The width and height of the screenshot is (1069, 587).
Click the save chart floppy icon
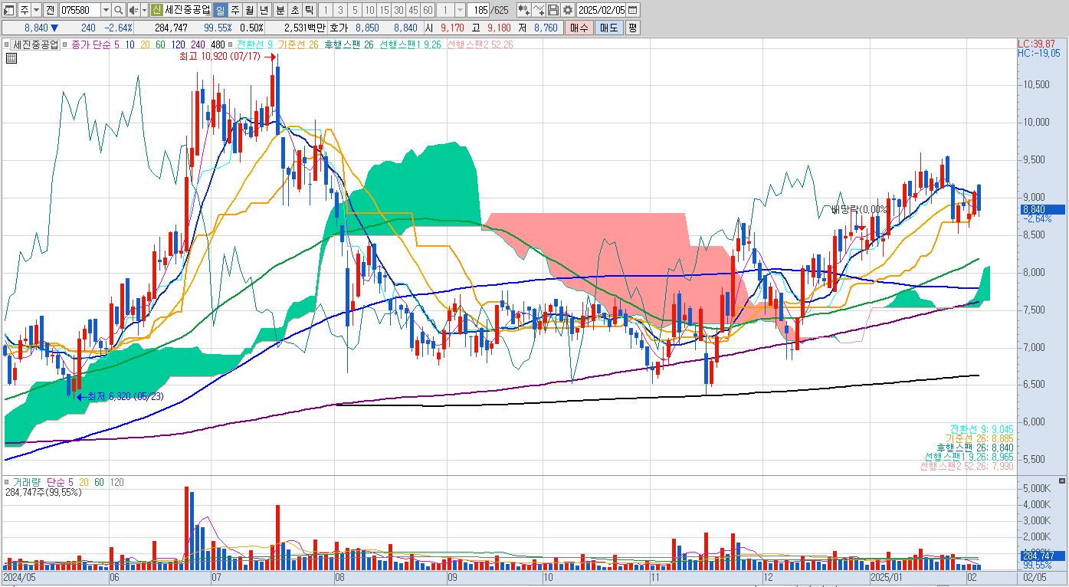553,10
